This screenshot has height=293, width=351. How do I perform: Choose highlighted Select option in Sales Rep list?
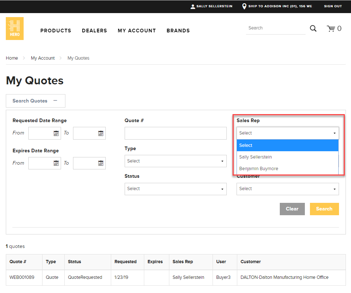tap(287, 145)
